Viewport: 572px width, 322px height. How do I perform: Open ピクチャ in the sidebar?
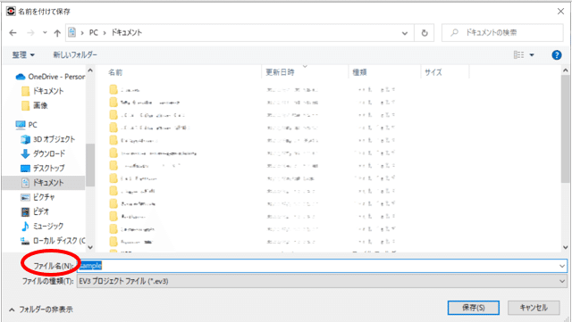pos(44,197)
